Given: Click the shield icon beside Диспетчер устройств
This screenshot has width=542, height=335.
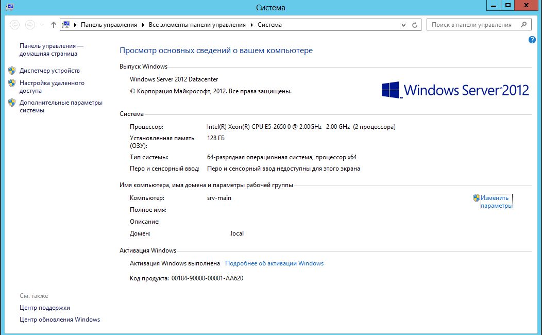Looking at the screenshot, I should pos(12,71).
